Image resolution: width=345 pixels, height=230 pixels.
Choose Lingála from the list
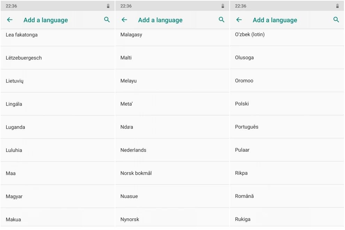[58, 104]
